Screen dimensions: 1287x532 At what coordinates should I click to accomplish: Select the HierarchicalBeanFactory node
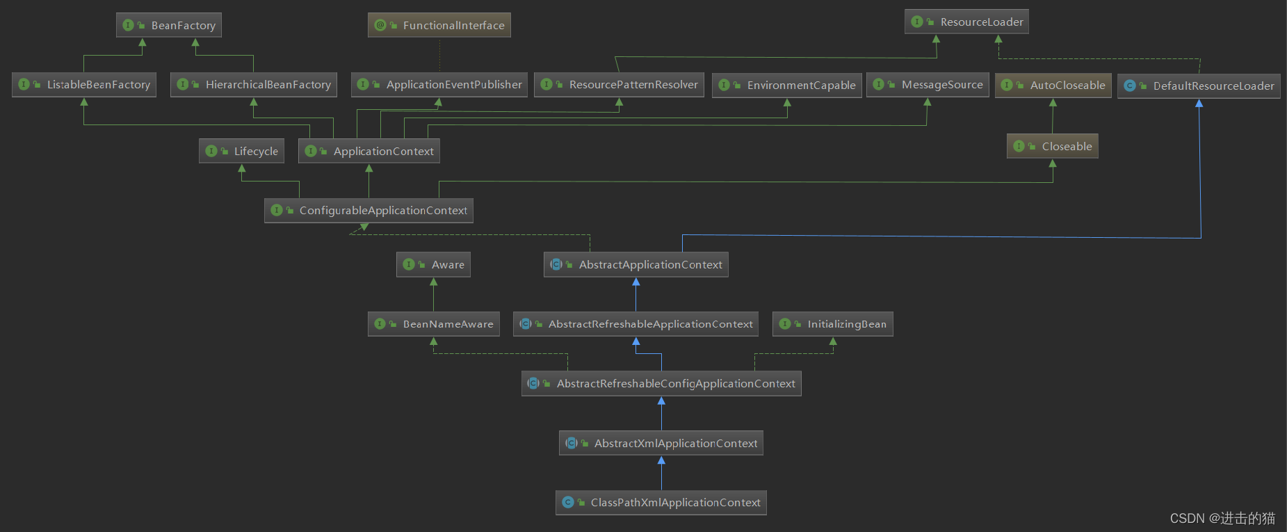tap(254, 84)
